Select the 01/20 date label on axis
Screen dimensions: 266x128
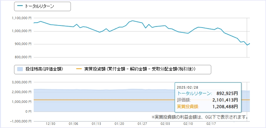[x=119, y=124]
